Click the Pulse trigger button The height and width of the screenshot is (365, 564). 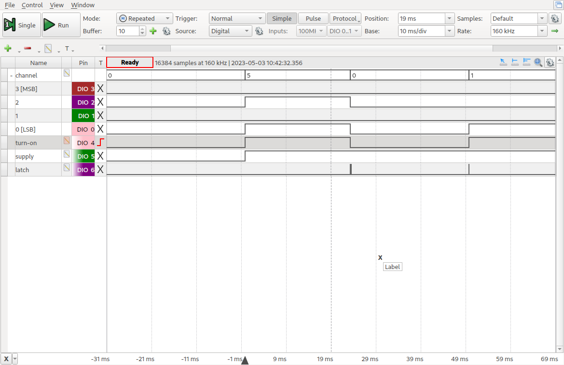pos(313,19)
